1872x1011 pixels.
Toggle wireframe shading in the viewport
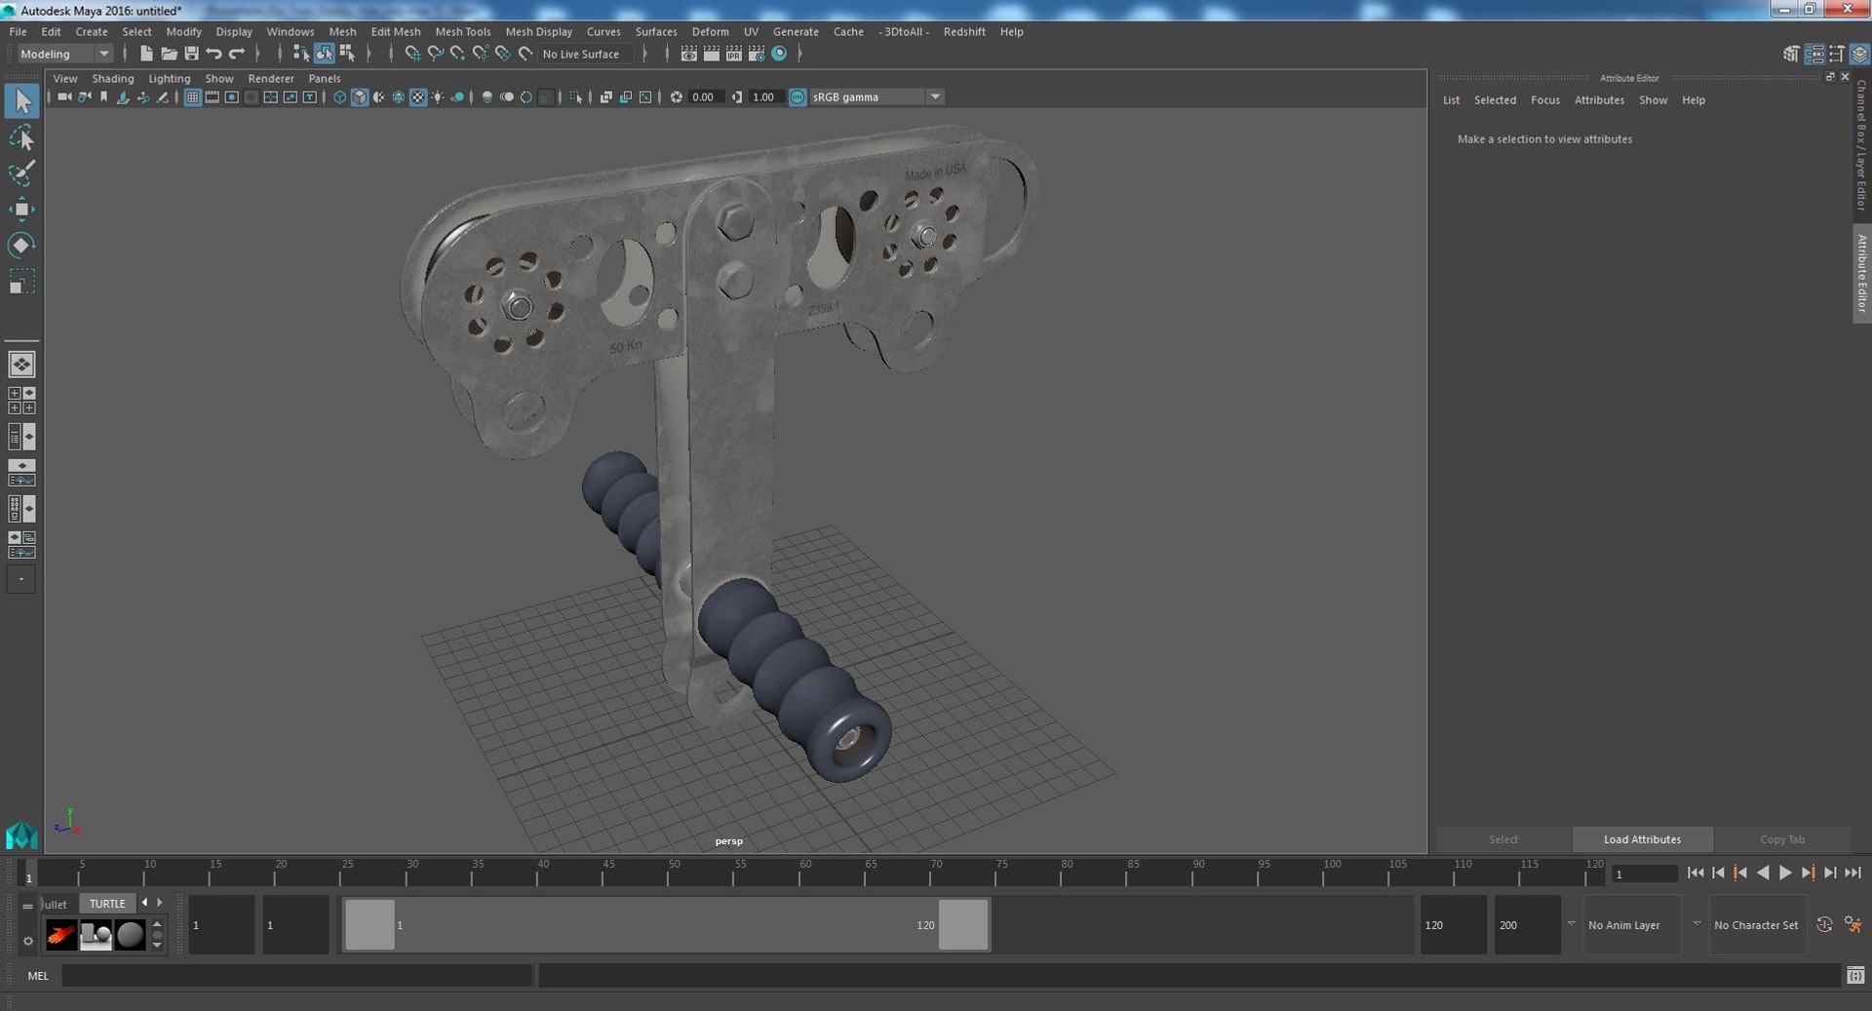click(339, 97)
